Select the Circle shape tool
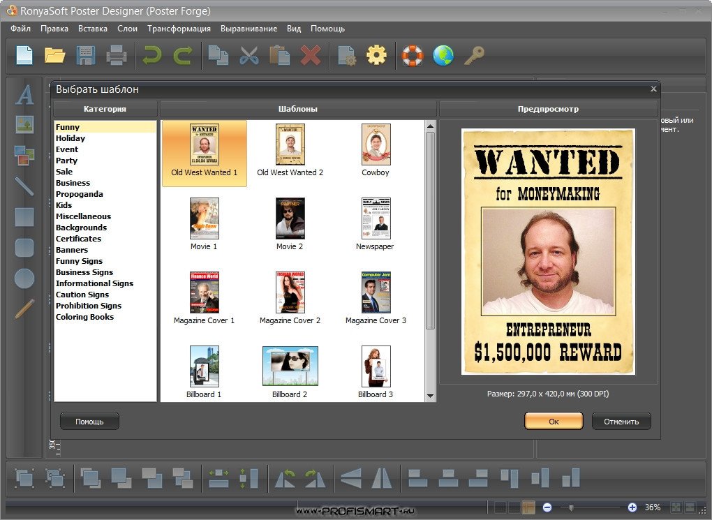 [x=24, y=278]
